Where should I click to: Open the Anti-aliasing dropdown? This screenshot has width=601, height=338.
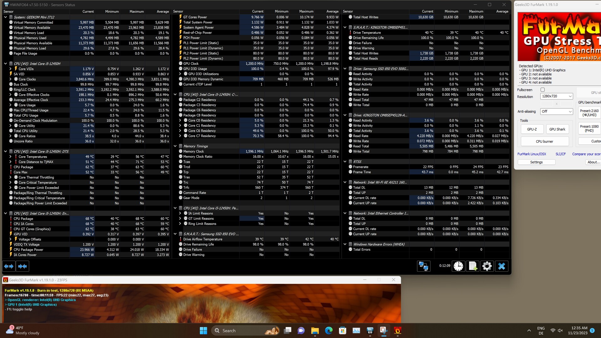tap(556, 111)
